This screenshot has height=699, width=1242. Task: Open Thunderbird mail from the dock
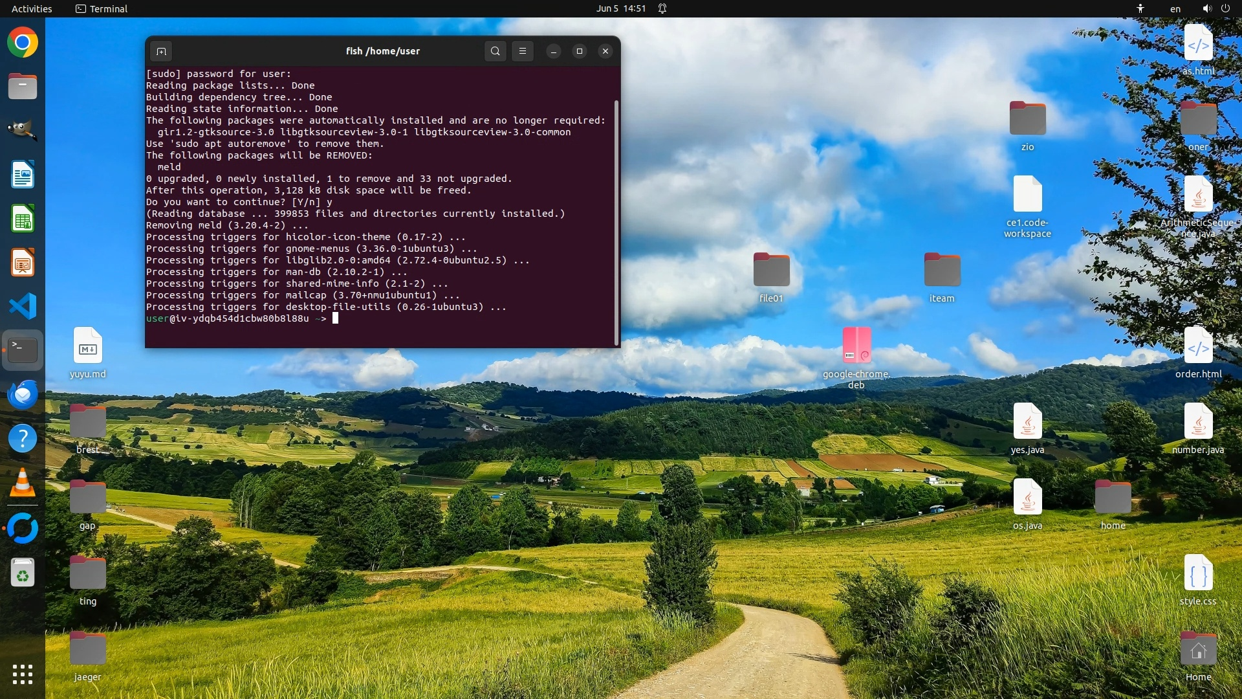coord(23,395)
